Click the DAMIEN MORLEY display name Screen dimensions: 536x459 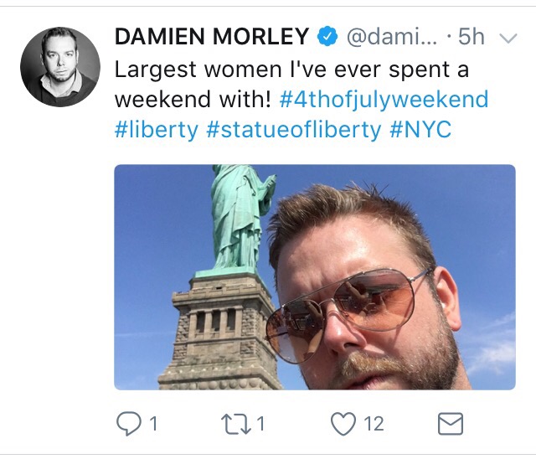pos(212,36)
